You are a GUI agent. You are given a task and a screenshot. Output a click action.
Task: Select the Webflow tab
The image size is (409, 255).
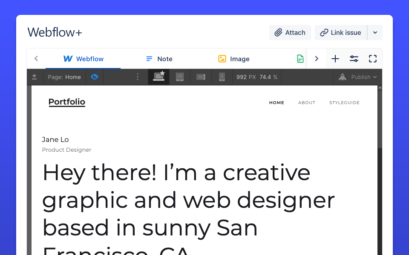[83, 59]
